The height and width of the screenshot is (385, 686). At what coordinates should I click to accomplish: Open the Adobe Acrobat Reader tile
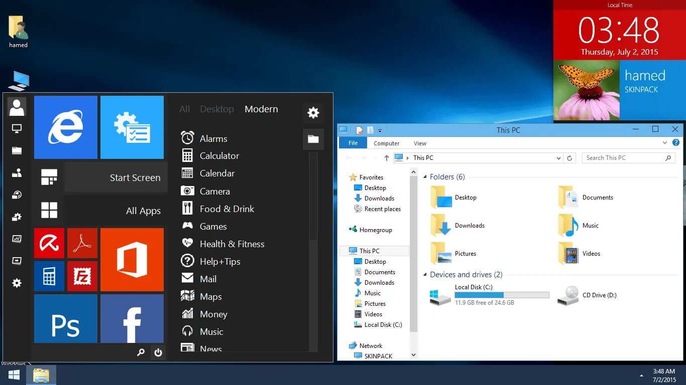[82, 243]
